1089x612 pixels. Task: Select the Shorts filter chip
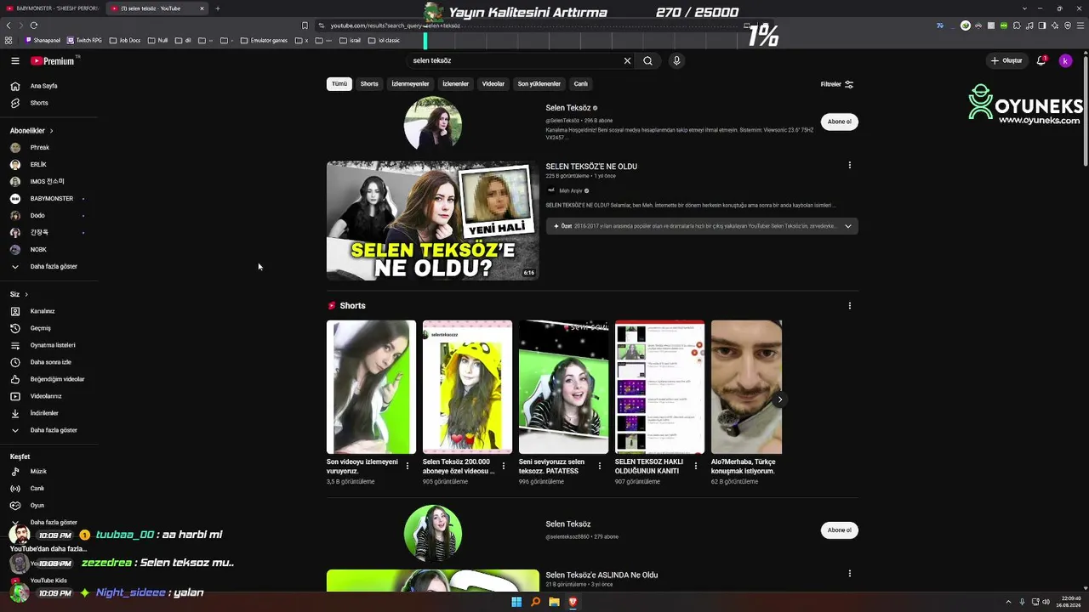(x=369, y=84)
